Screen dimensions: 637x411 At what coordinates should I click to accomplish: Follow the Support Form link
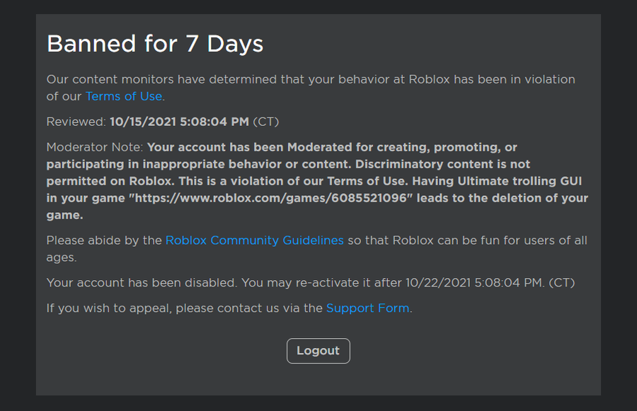tap(367, 308)
